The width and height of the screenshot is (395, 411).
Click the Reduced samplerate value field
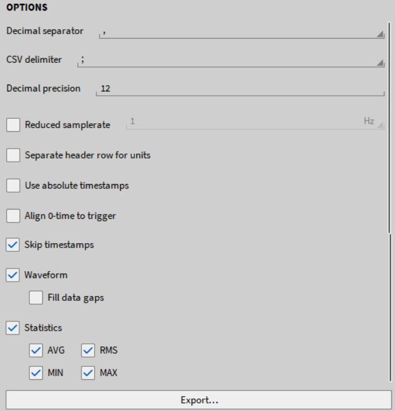tap(243, 122)
